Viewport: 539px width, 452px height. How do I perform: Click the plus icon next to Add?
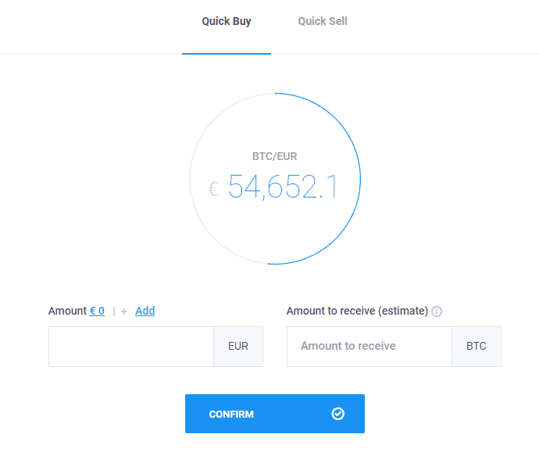point(124,311)
